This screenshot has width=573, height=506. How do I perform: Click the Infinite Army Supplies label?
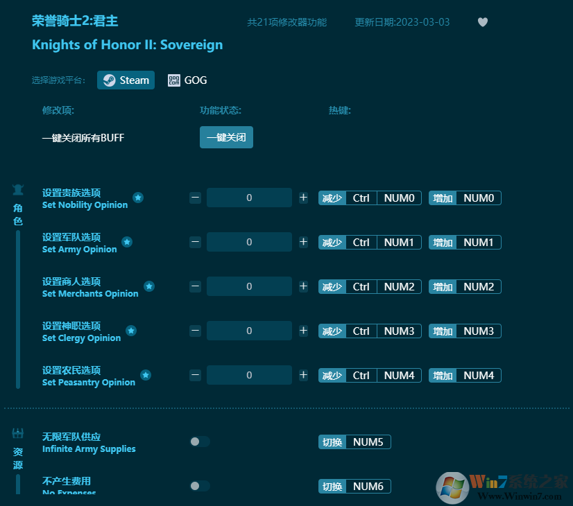click(x=89, y=448)
